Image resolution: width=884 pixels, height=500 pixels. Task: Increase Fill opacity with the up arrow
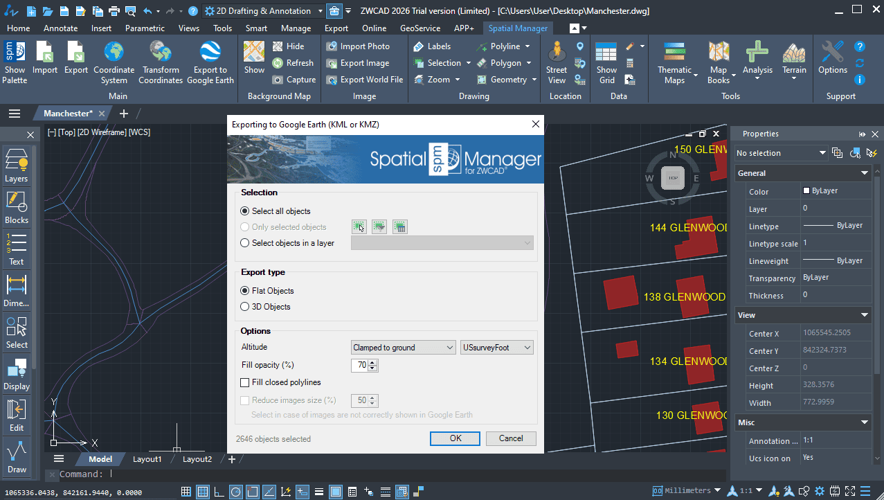(x=373, y=362)
